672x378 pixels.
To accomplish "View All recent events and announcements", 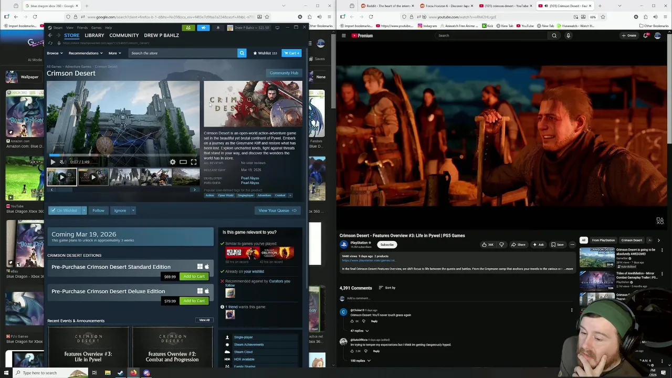I will click(204, 320).
